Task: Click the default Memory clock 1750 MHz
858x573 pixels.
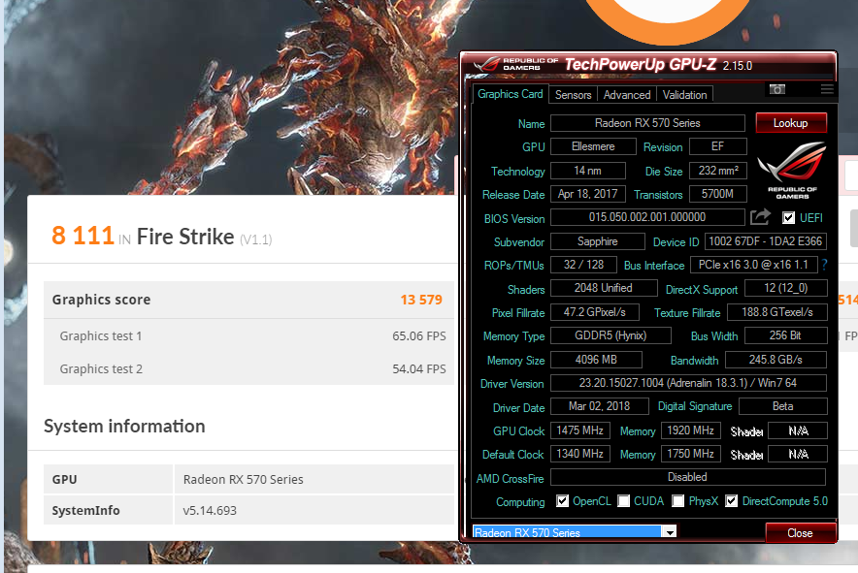Action: [x=690, y=454]
